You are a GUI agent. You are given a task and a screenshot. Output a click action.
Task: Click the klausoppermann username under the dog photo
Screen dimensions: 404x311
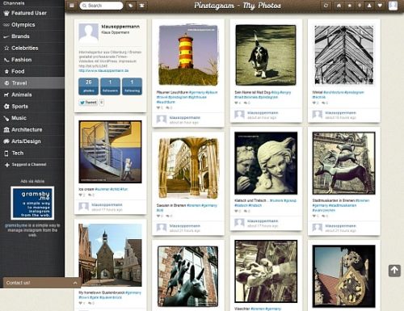pyautogui.click(x=263, y=113)
